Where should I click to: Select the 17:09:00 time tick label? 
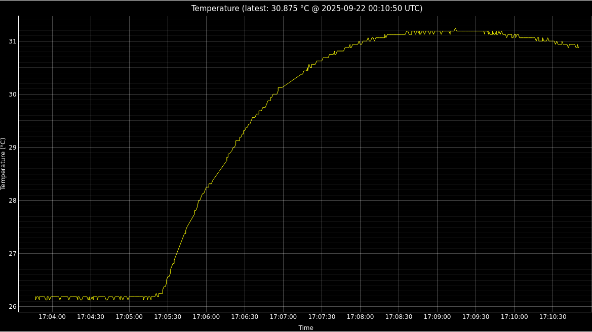[x=437, y=317]
